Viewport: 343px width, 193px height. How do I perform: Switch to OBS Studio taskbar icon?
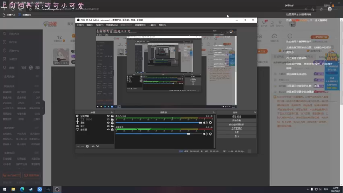pyautogui.click(x=57, y=189)
